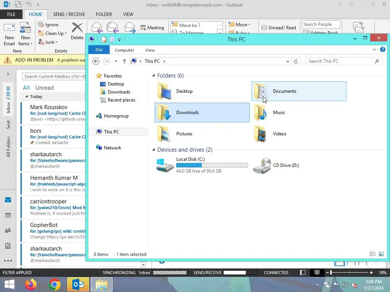Select the Pictures folder icon
This screenshot has width=390, height=292.
(x=164, y=134)
